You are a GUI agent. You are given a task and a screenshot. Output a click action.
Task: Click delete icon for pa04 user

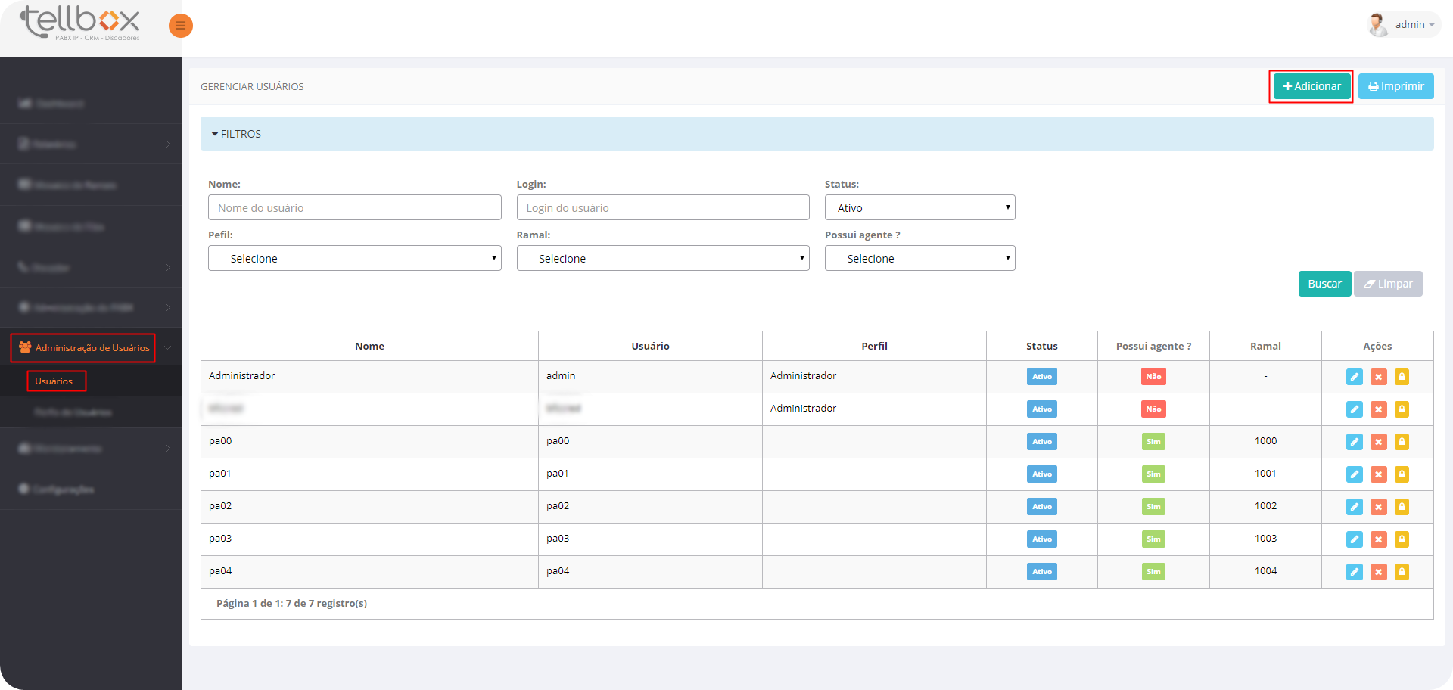click(x=1378, y=572)
